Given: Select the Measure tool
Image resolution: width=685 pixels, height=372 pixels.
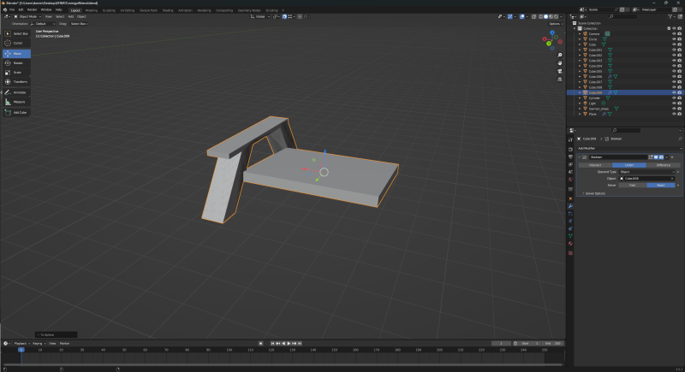Looking at the screenshot, I should pyautogui.click(x=16, y=102).
